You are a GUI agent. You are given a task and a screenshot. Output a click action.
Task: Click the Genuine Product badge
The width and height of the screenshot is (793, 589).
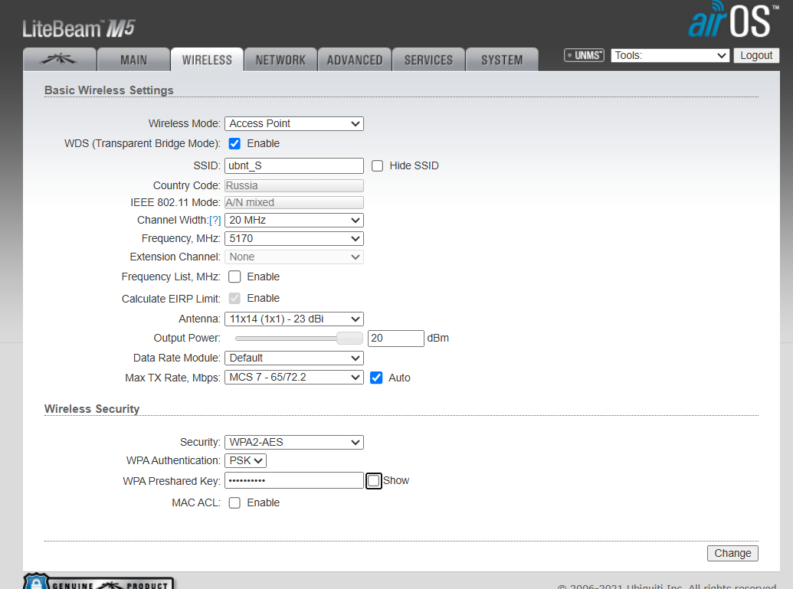pos(99,582)
